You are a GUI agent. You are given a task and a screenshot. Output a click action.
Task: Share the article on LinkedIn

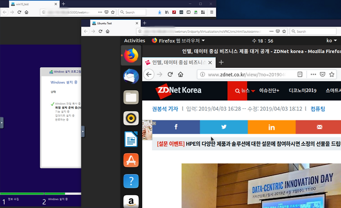click(272, 127)
